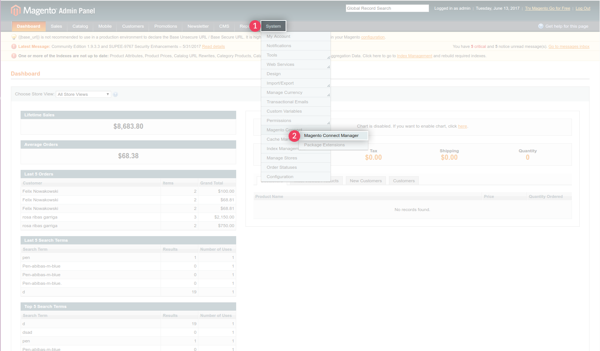The width and height of the screenshot is (600, 351).
Task: Go to messages inbox link
Action: tap(569, 46)
